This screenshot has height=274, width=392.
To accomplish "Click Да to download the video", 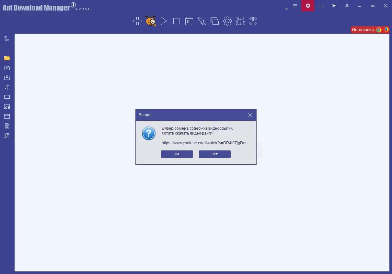I will pyautogui.click(x=177, y=154).
